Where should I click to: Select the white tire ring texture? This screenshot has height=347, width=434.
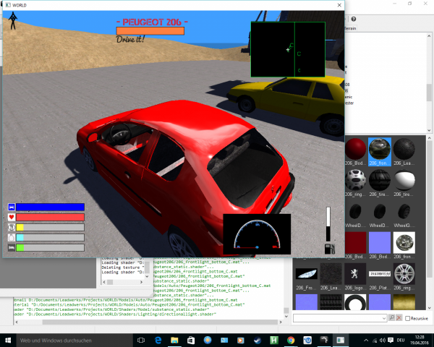click(x=355, y=302)
